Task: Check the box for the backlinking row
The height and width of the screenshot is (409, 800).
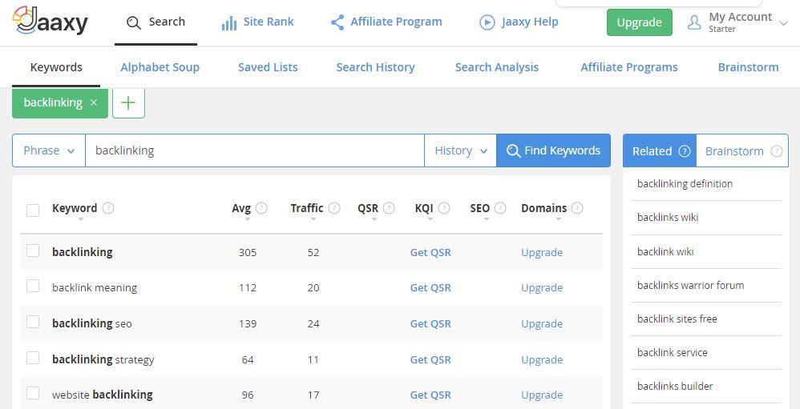Action: 33,250
